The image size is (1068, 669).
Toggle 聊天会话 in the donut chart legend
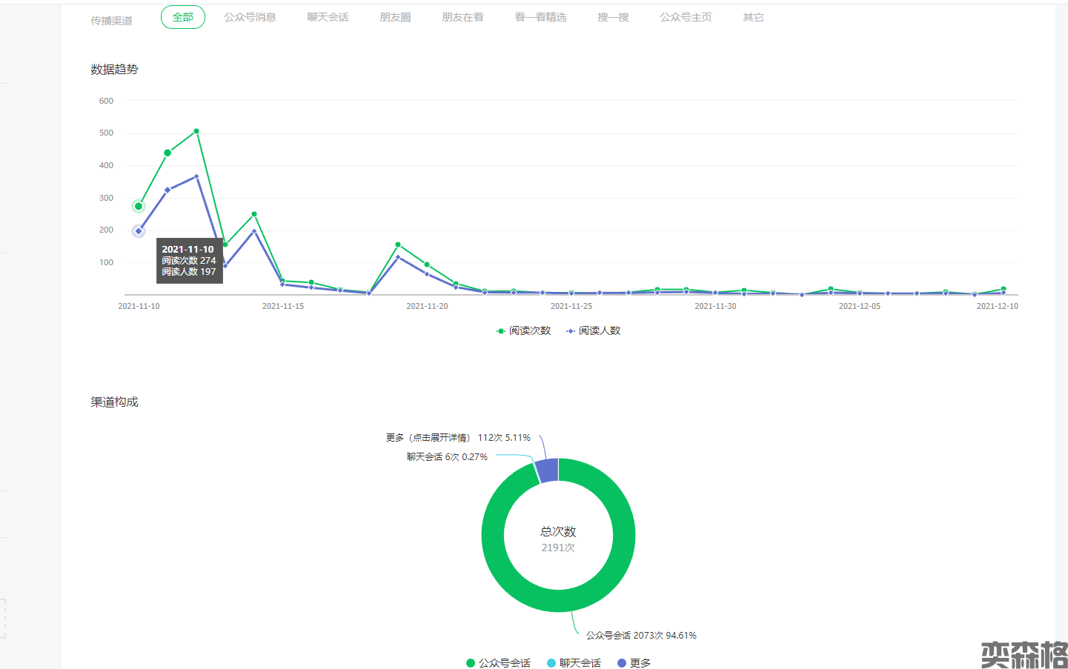[574, 663]
